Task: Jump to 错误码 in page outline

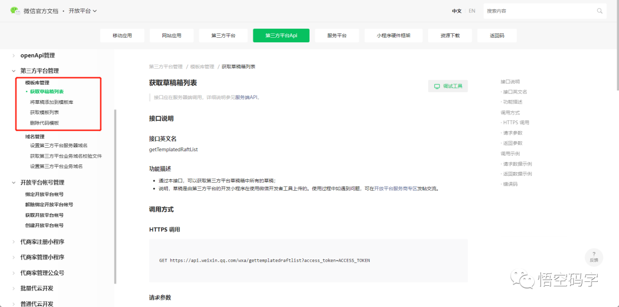Action: pyautogui.click(x=511, y=184)
